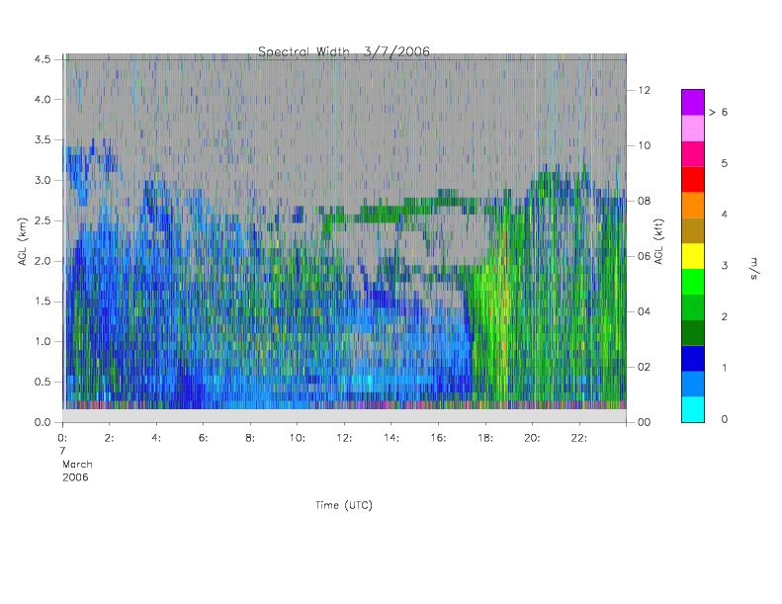The image size is (782, 604).
Task: Click the '18:' time tick label
Action: 485,438
